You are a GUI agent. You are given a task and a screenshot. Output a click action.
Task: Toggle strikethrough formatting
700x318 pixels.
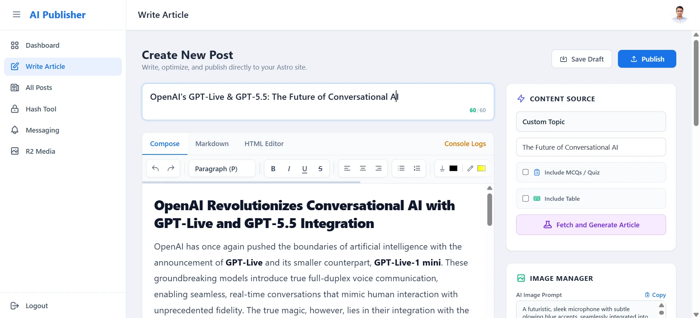pos(320,169)
